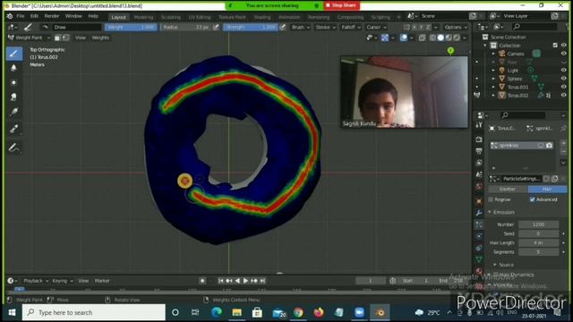This screenshot has height=322, width=573.
Task: Open the Output properties tab
Action: click(x=479, y=151)
